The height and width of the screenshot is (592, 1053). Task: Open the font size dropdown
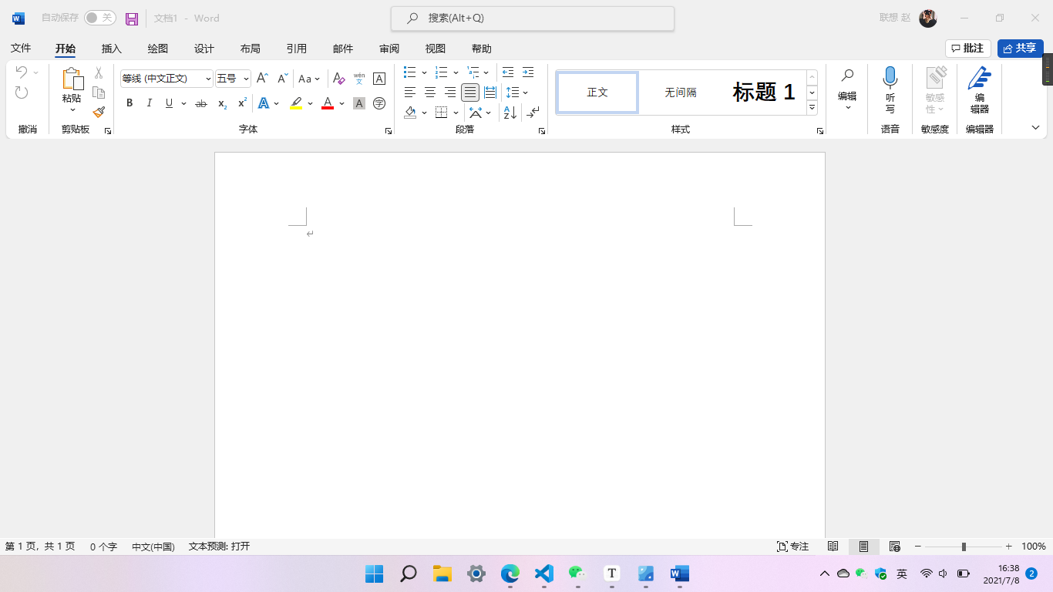coord(246,79)
